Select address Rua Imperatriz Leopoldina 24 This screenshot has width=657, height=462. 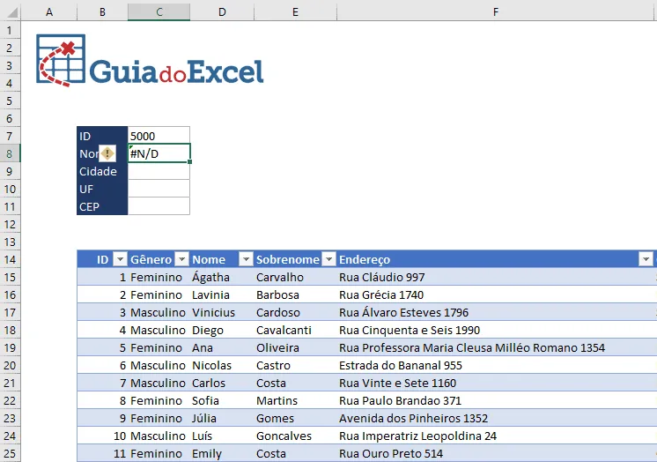point(496,436)
